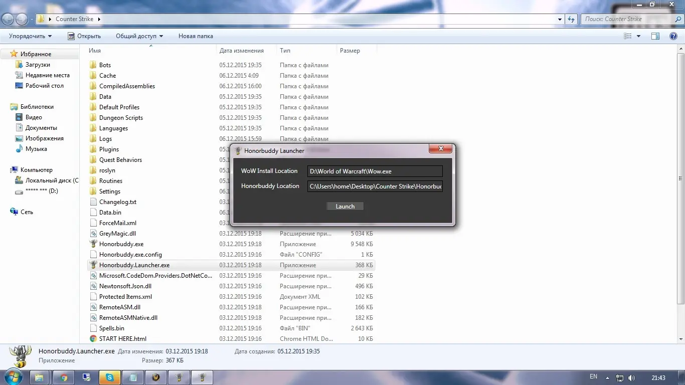Select the Honorbuddy.Launcher.exe file icon
The image size is (685, 385).
[93, 265]
